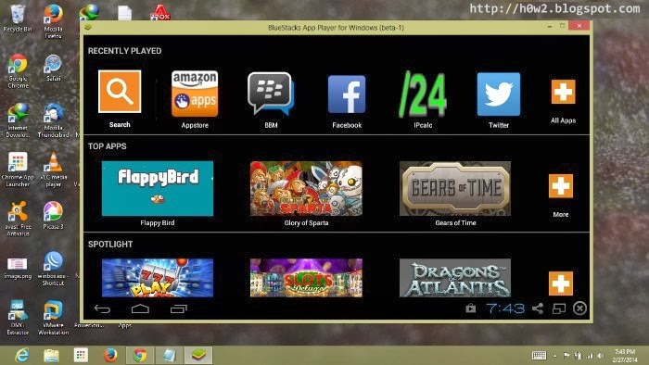649x365 pixels.
Task: Select the Glory of Sparta tile
Action: (306, 188)
